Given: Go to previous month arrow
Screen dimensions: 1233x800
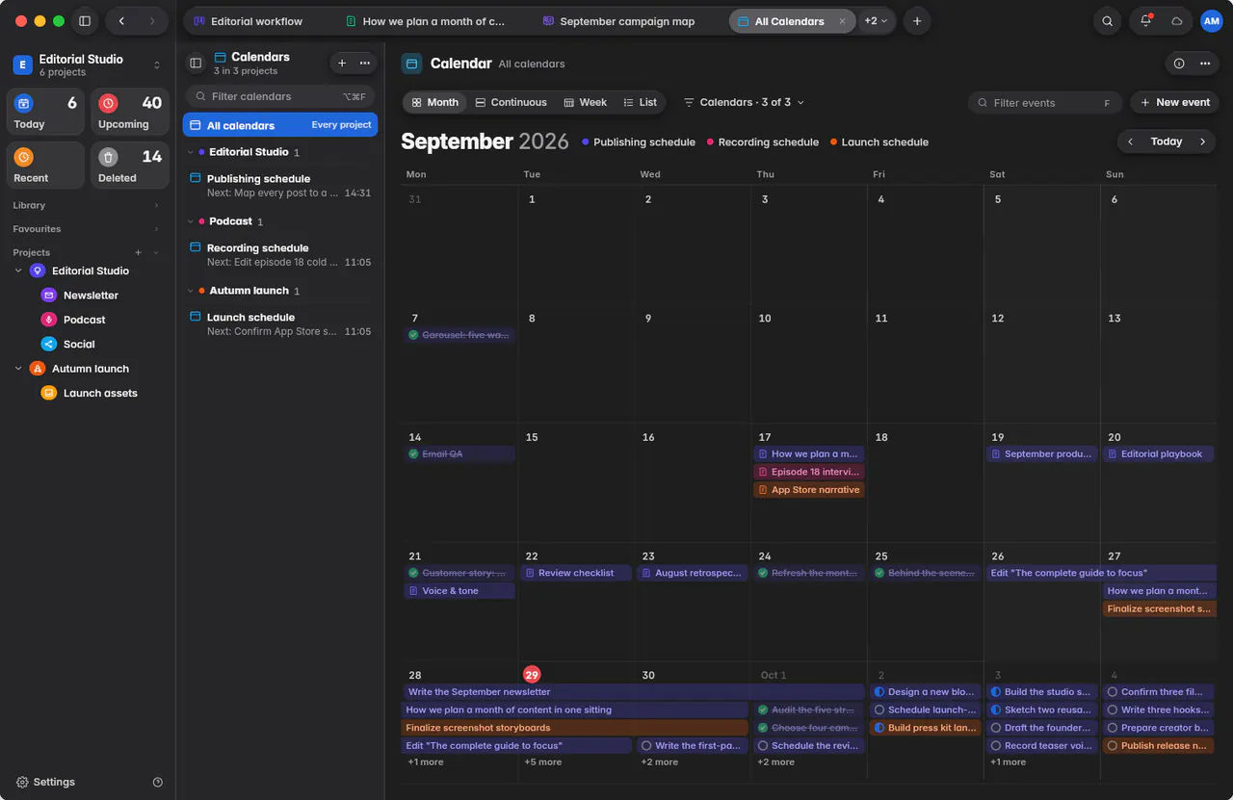Looking at the screenshot, I should click(x=1131, y=142).
